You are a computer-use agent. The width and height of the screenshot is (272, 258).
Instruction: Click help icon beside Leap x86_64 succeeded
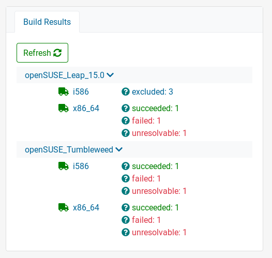[126, 109]
